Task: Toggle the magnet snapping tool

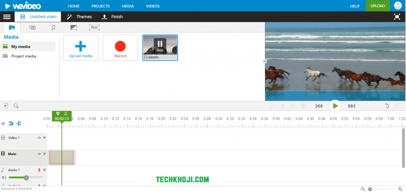Action: coord(11,124)
